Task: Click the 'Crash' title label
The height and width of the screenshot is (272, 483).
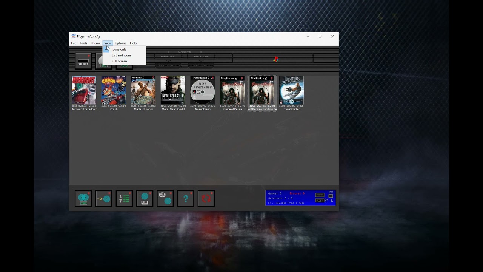Action: pyautogui.click(x=114, y=109)
